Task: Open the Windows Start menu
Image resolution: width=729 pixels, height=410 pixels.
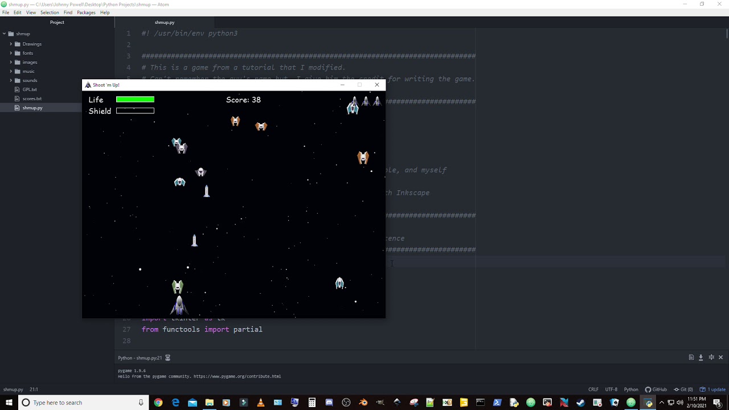Action: 9,403
